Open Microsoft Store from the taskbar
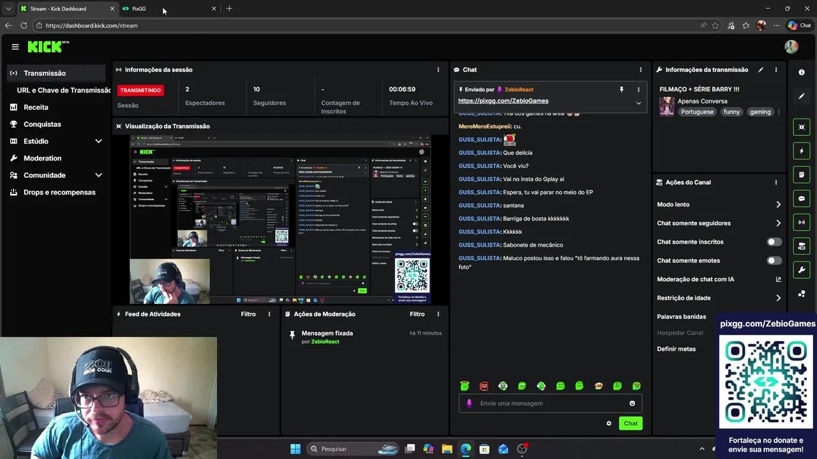Image resolution: width=817 pixels, height=459 pixels. 484,449
